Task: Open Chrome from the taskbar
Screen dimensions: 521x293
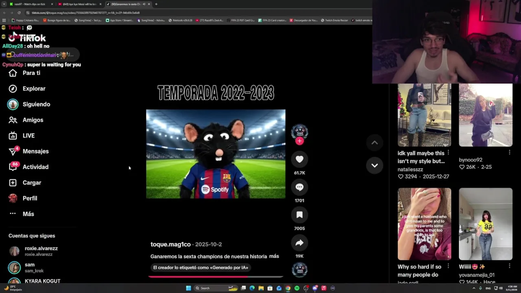Action: (288, 288)
